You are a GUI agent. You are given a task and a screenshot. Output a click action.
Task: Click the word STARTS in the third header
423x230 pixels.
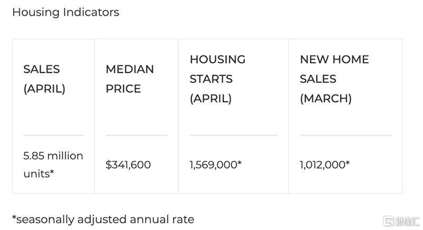pyautogui.click(x=211, y=79)
